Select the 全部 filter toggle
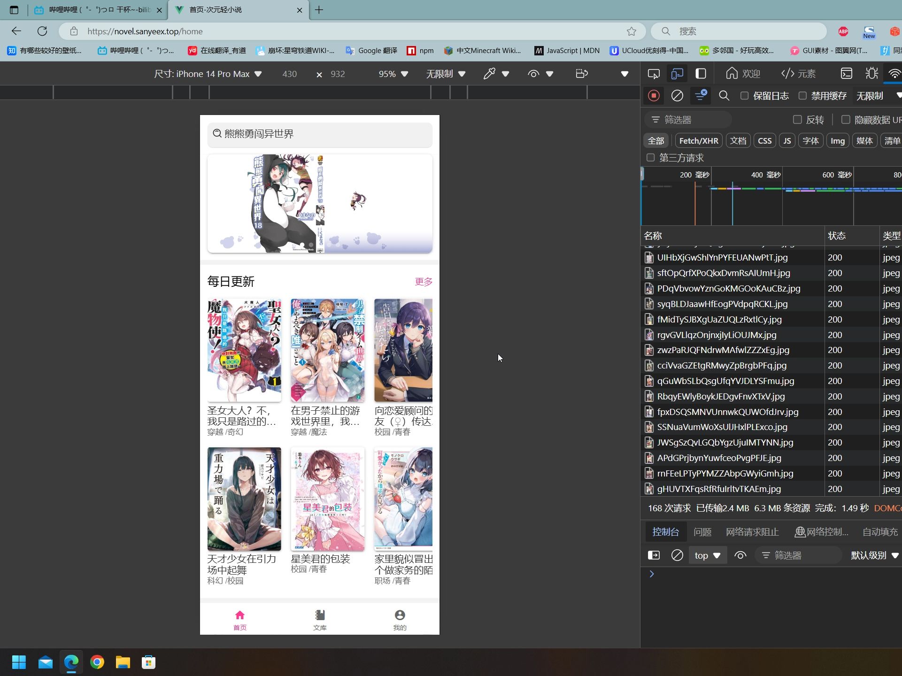902x676 pixels. [656, 141]
